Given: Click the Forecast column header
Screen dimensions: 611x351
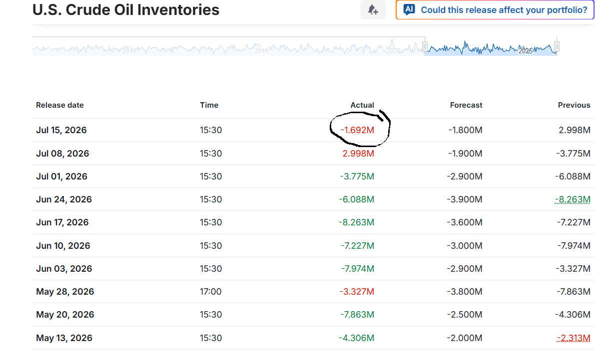Looking at the screenshot, I should tap(466, 105).
